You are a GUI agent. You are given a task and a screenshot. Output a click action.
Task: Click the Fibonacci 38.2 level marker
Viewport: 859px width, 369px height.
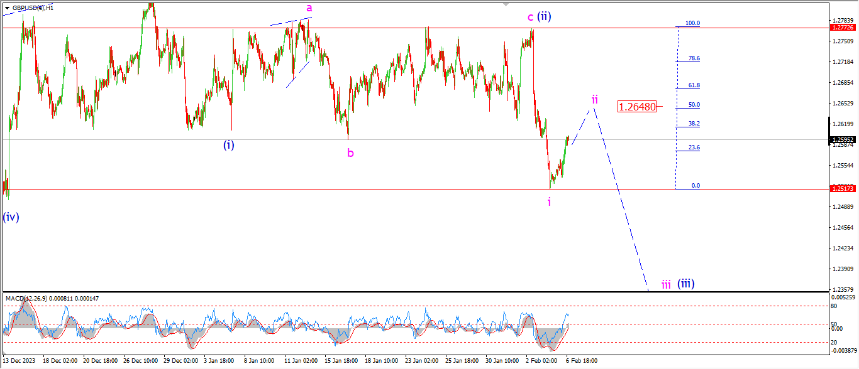click(694, 124)
